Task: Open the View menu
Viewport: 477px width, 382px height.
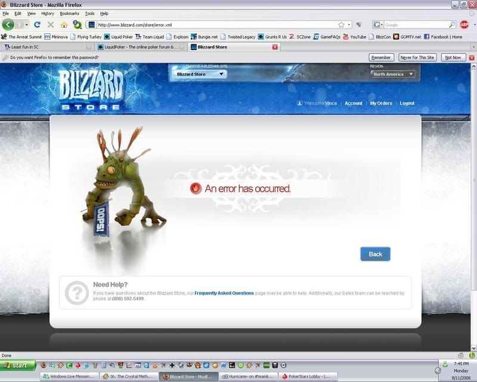Action: point(32,13)
